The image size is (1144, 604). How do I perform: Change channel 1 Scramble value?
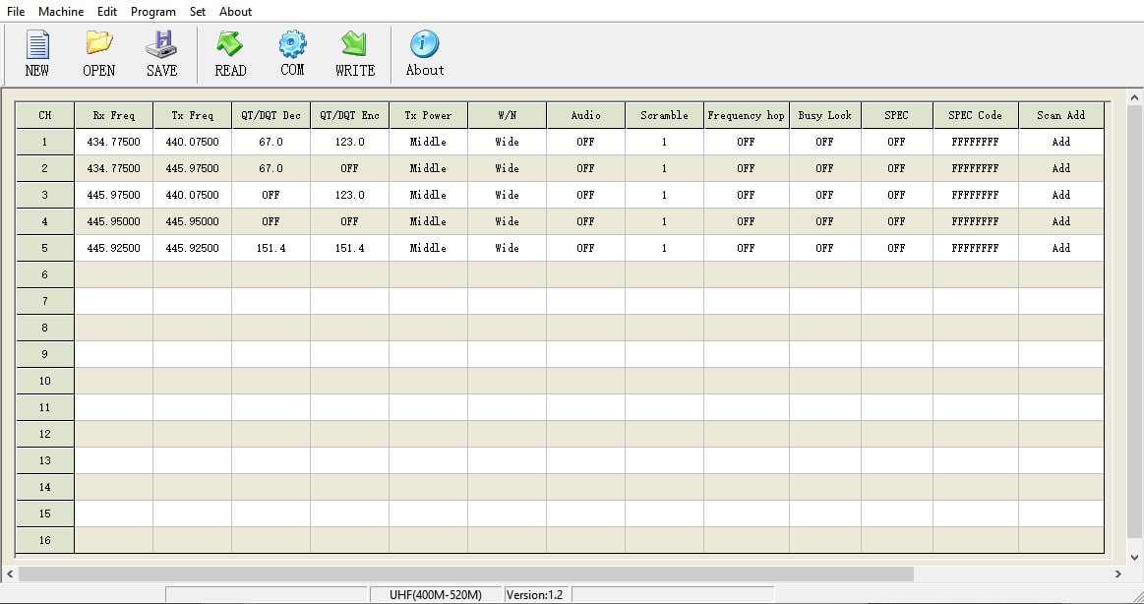pyautogui.click(x=664, y=143)
